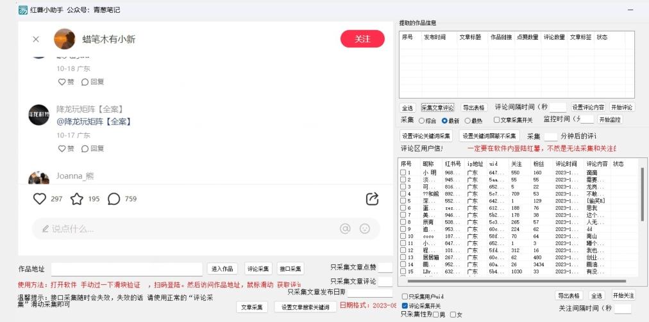Favorite the post with the star icon
This screenshot has width=649, height=322.
pos(77,199)
